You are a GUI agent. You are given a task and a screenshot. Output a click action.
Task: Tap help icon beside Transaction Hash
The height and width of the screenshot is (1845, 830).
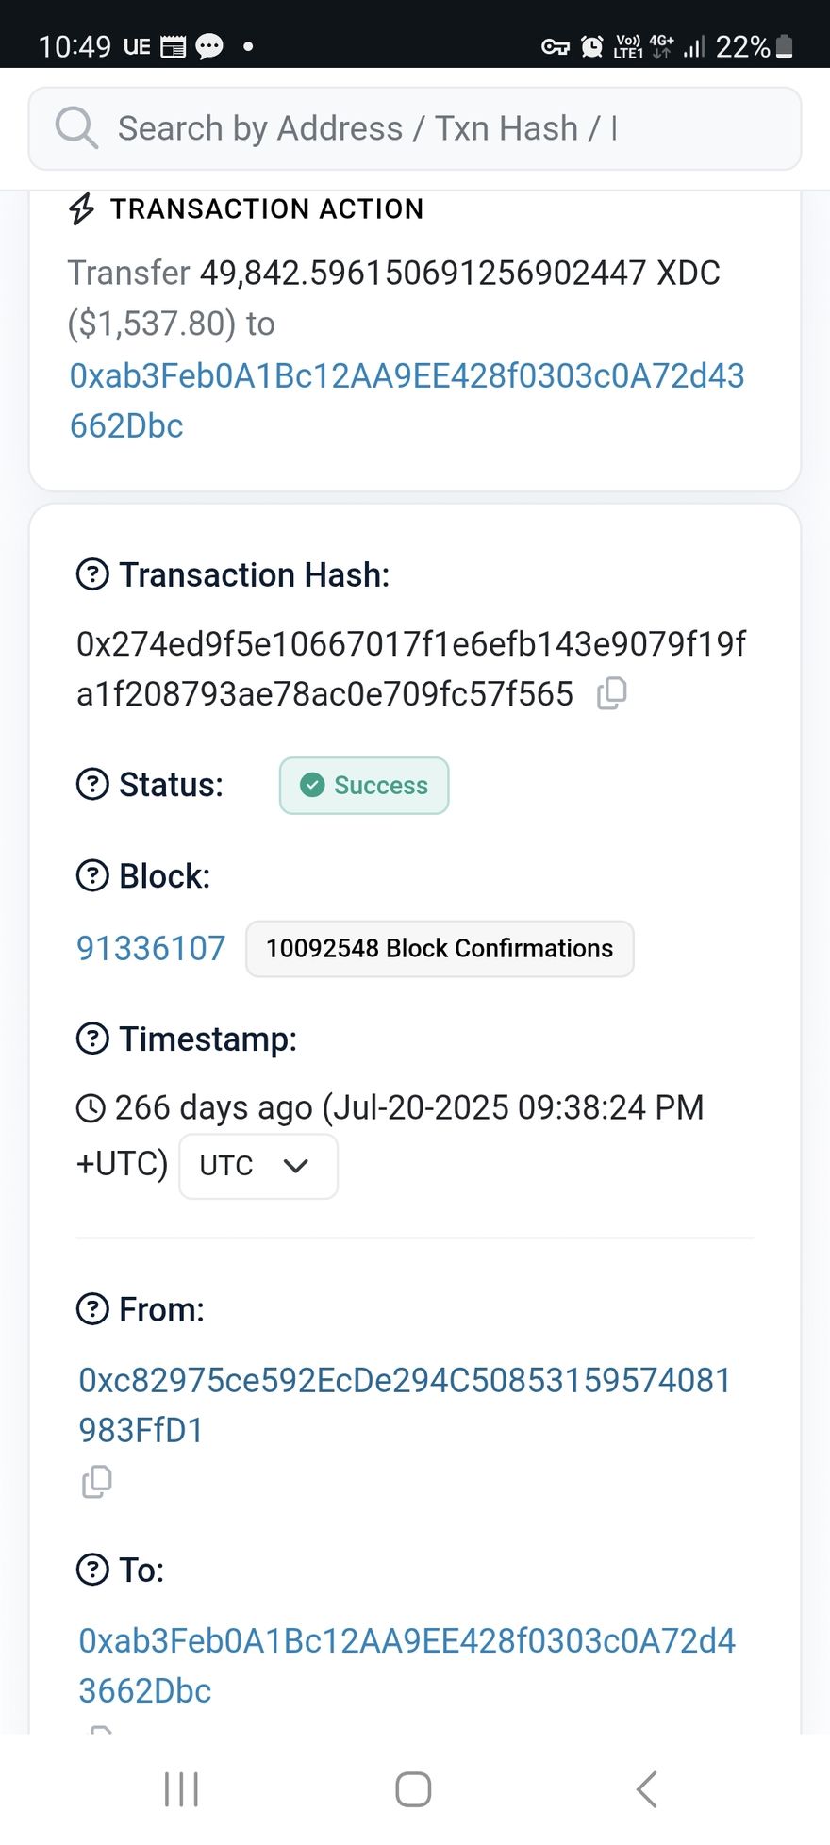tap(92, 574)
